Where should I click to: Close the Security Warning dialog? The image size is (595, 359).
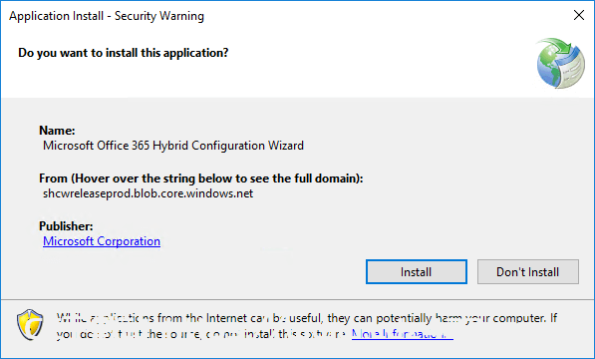[x=579, y=15]
